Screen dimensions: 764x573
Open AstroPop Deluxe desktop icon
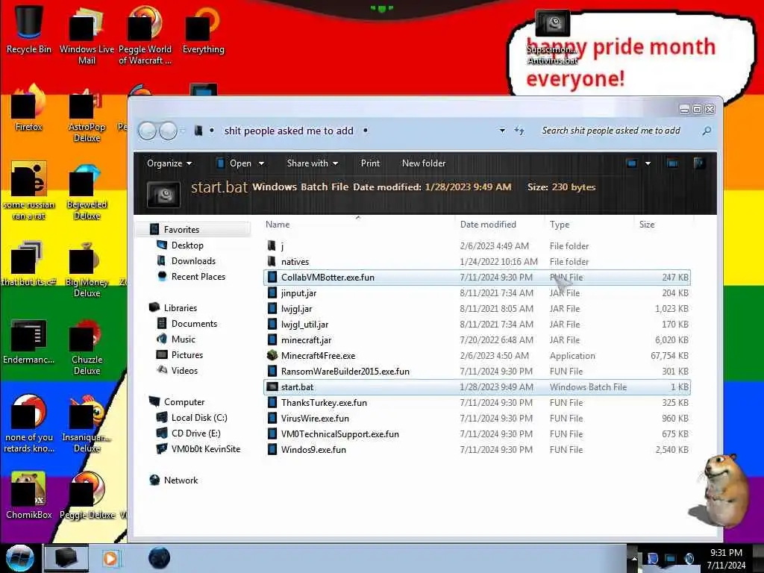click(87, 114)
